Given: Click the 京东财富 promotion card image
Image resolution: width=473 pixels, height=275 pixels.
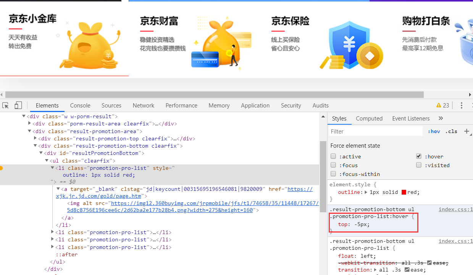Looking at the screenshot, I should point(221,44).
